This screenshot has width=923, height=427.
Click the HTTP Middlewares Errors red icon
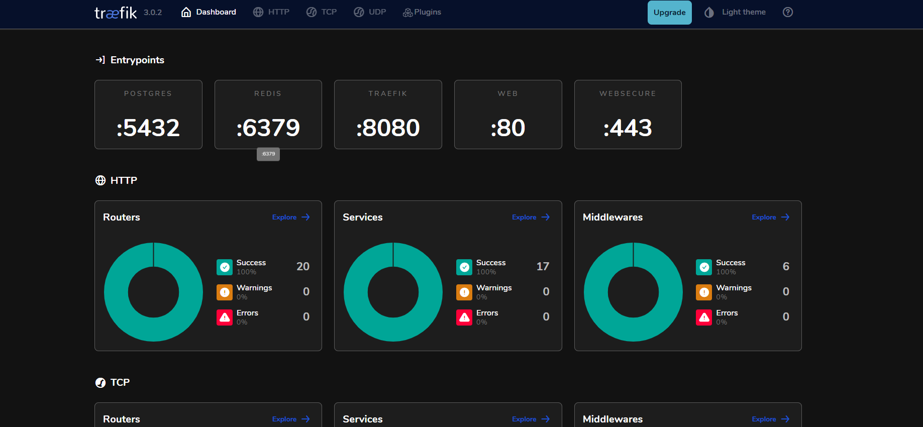704,317
